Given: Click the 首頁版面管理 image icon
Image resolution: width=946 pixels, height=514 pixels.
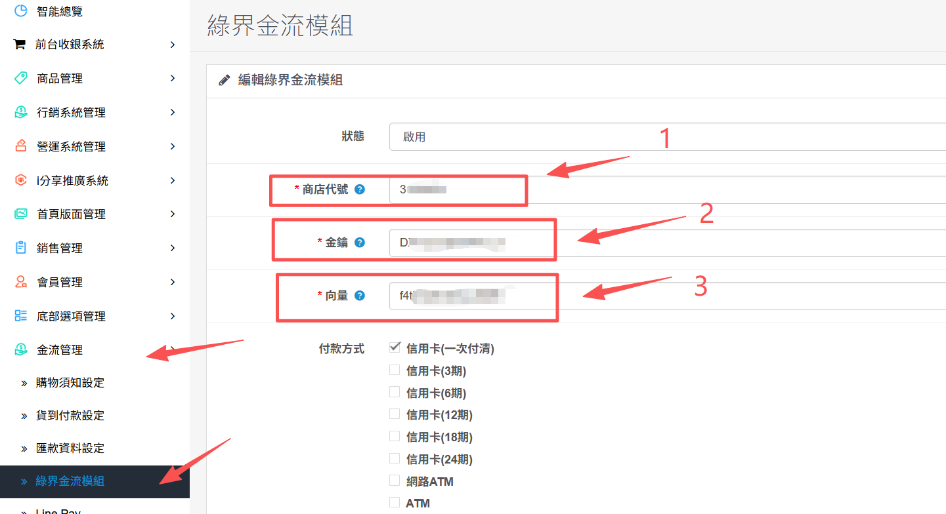Looking at the screenshot, I should click(x=21, y=214).
